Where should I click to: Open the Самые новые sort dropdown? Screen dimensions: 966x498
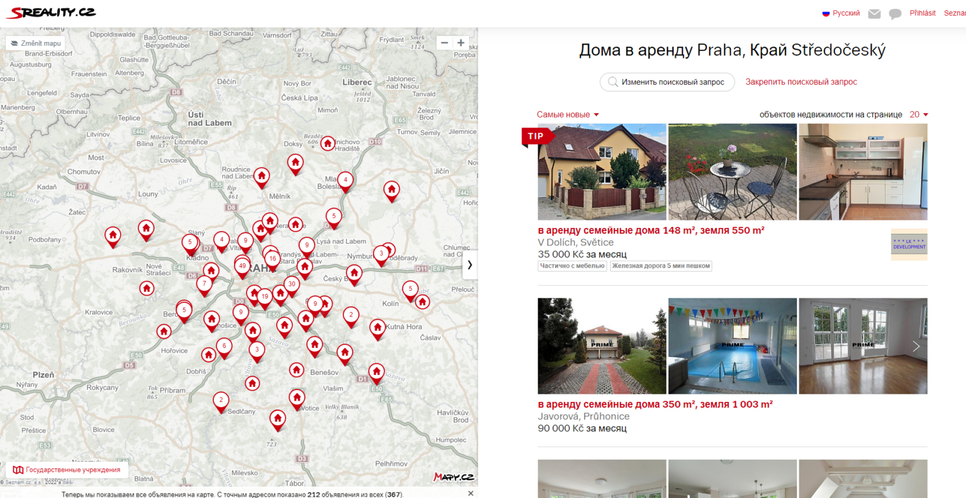click(x=567, y=115)
